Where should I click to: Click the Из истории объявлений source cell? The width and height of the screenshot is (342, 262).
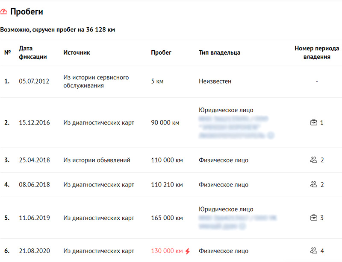click(x=97, y=160)
